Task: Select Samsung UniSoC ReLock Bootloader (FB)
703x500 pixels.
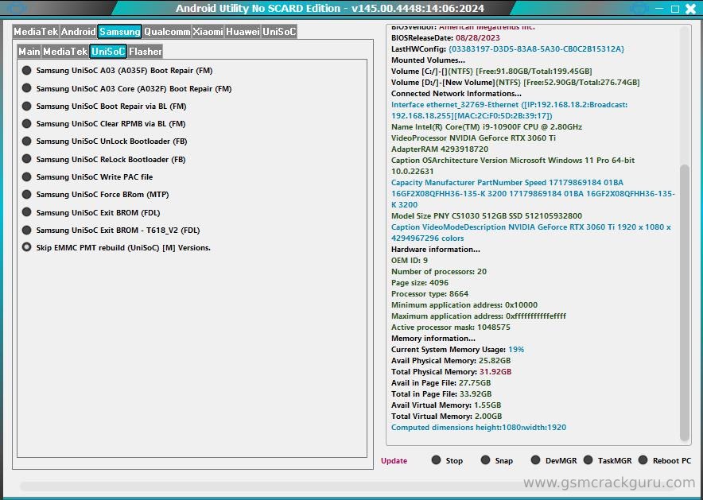Action: coord(103,159)
